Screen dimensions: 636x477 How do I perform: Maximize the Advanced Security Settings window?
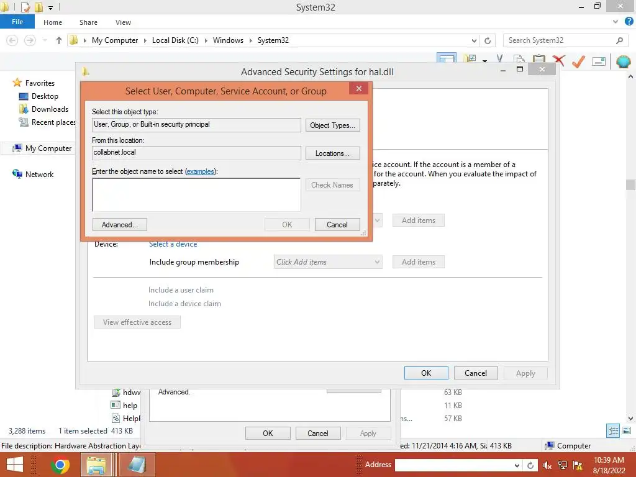pos(520,70)
